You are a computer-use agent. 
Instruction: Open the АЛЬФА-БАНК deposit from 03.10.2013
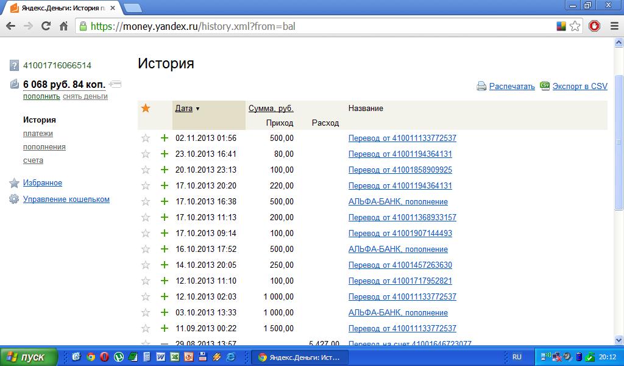398,313
